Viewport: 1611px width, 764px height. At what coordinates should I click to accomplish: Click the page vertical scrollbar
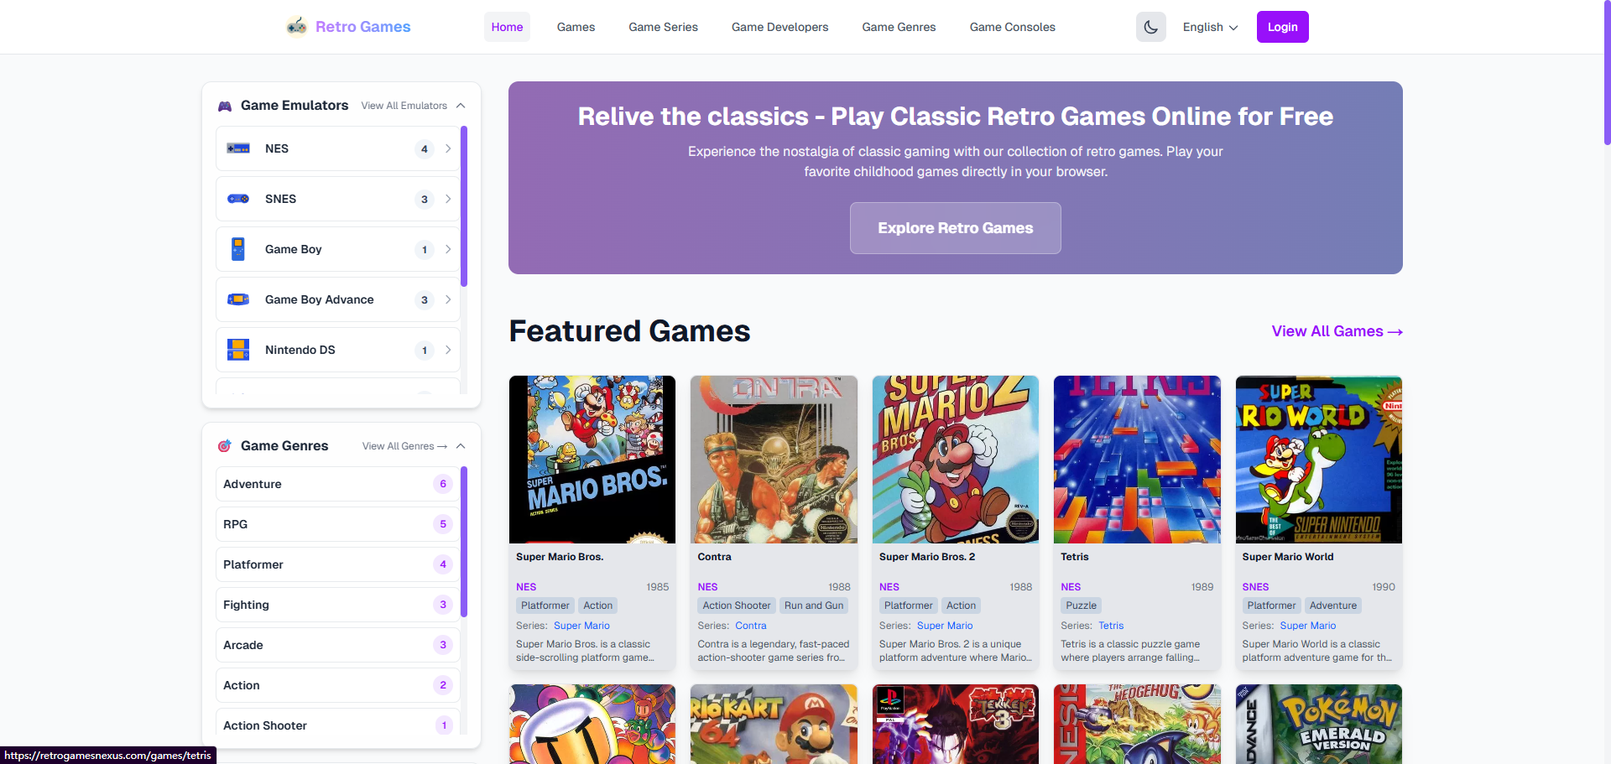pos(1607,72)
